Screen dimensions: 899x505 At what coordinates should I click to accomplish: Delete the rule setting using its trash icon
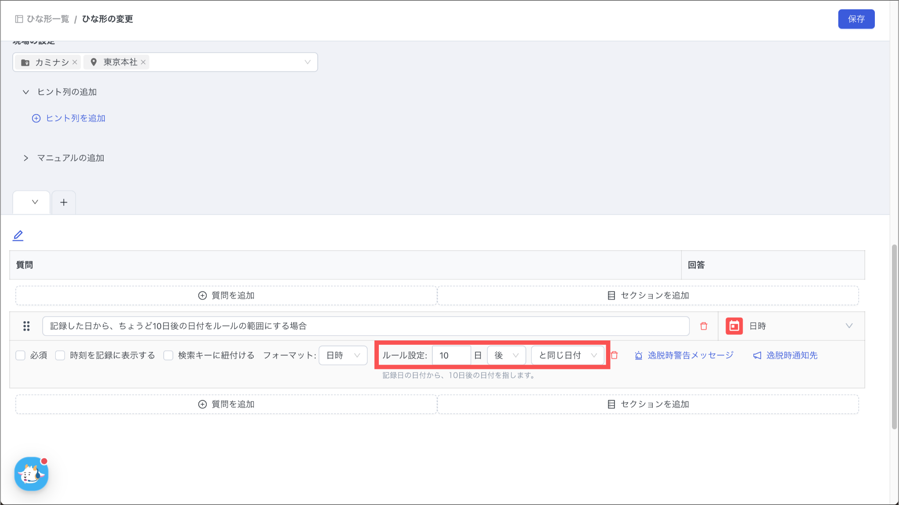(615, 355)
